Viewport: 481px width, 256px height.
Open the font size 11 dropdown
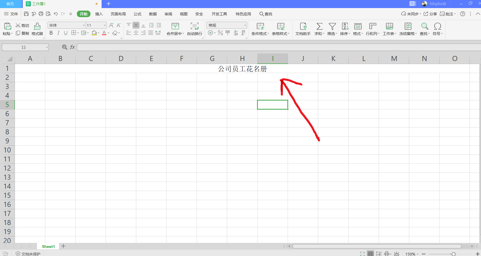(x=105, y=25)
